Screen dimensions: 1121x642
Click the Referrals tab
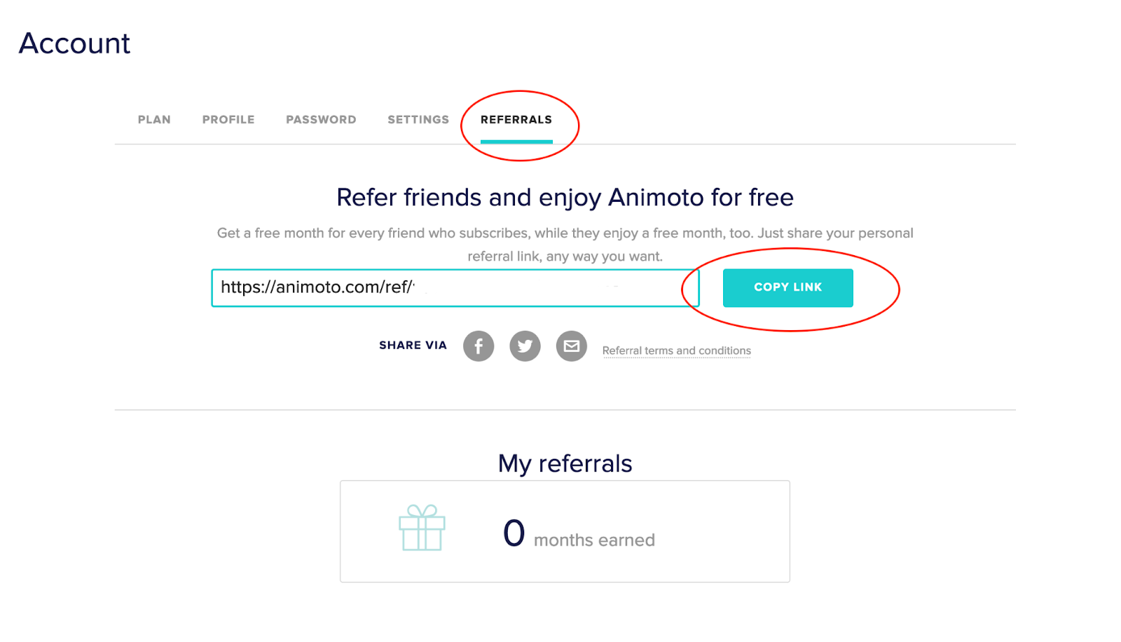click(x=516, y=120)
